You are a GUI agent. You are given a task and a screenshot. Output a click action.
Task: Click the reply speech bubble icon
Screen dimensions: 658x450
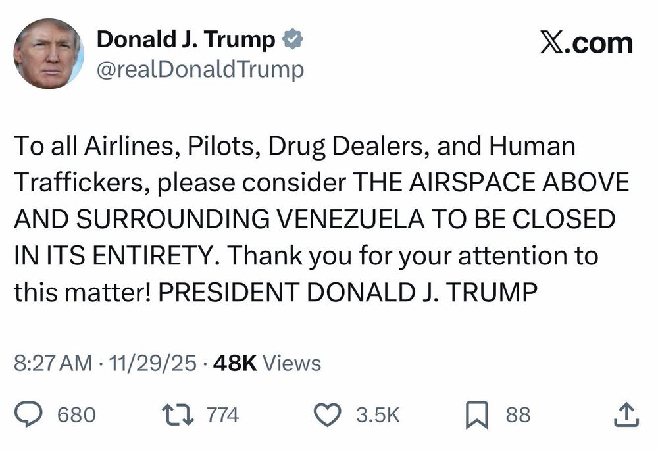click(x=28, y=414)
